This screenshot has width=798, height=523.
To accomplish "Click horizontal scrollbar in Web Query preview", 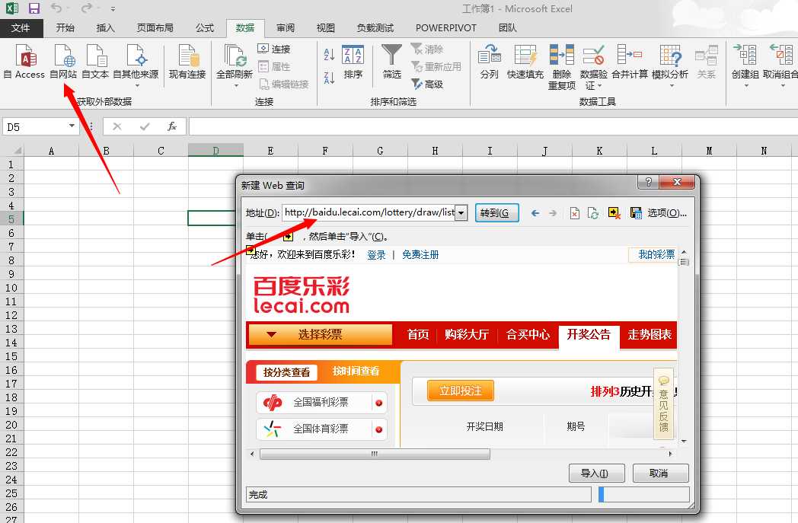I will tap(375, 454).
